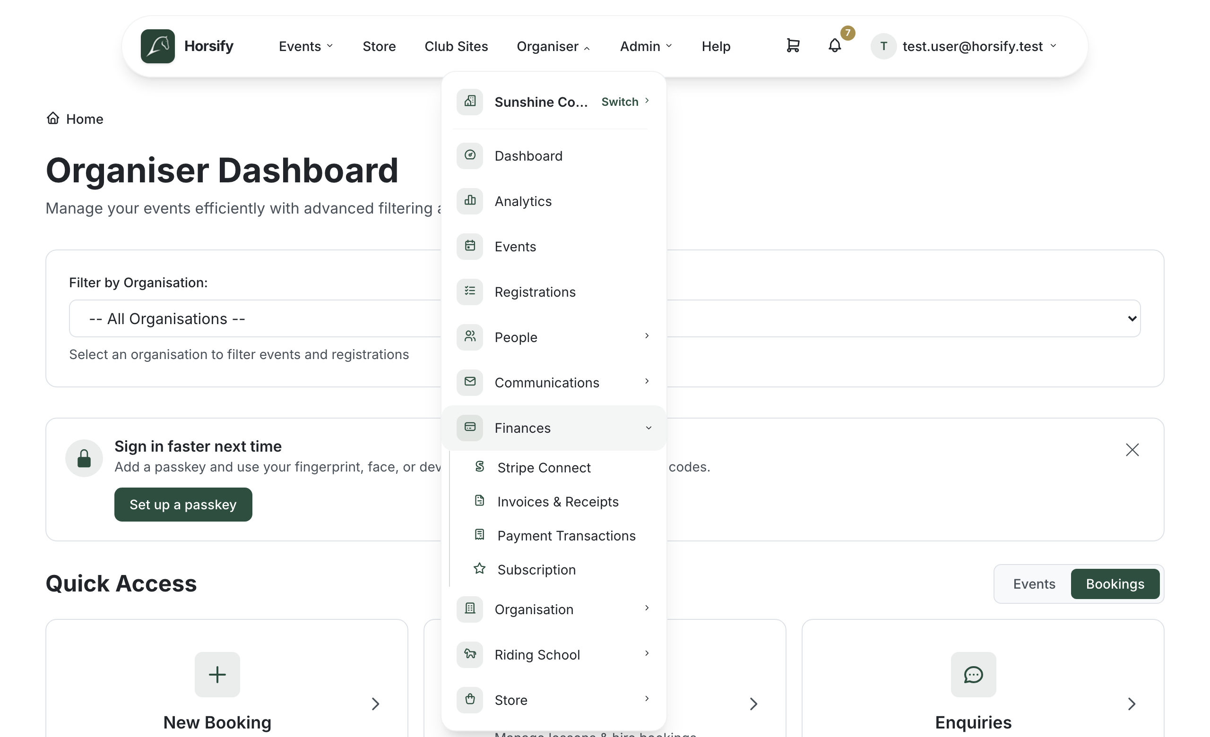1210x737 pixels.
Task: Switch Quick Access to Bookings
Action: tap(1115, 584)
